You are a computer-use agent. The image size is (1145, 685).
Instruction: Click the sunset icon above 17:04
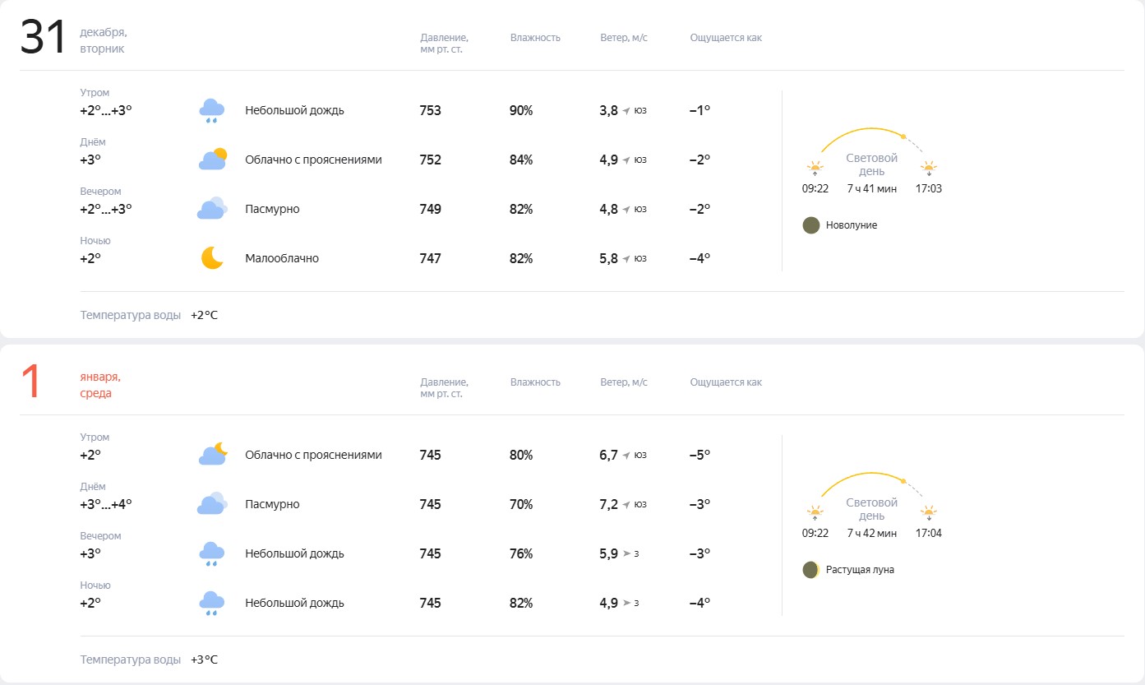(x=929, y=512)
